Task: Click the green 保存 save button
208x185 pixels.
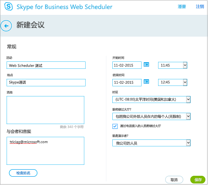Action: [x=198, y=180]
